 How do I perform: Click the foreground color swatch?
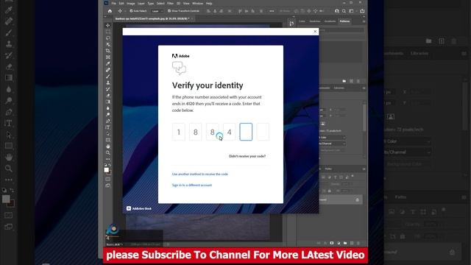(106, 170)
